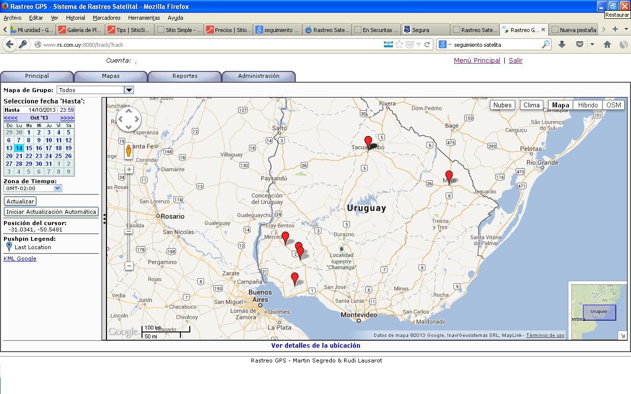Click the Actualizar button
The height and width of the screenshot is (394, 631).
click(20, 201)
